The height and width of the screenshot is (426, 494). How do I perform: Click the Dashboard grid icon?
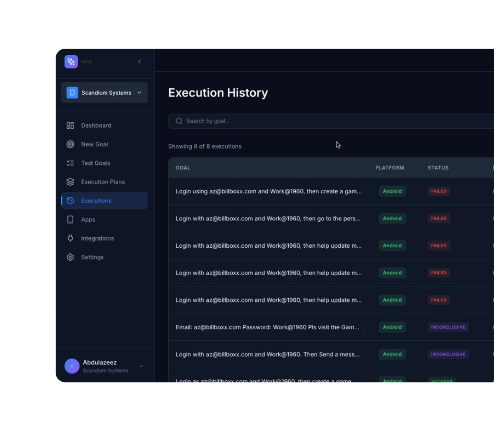coord(70,126)
